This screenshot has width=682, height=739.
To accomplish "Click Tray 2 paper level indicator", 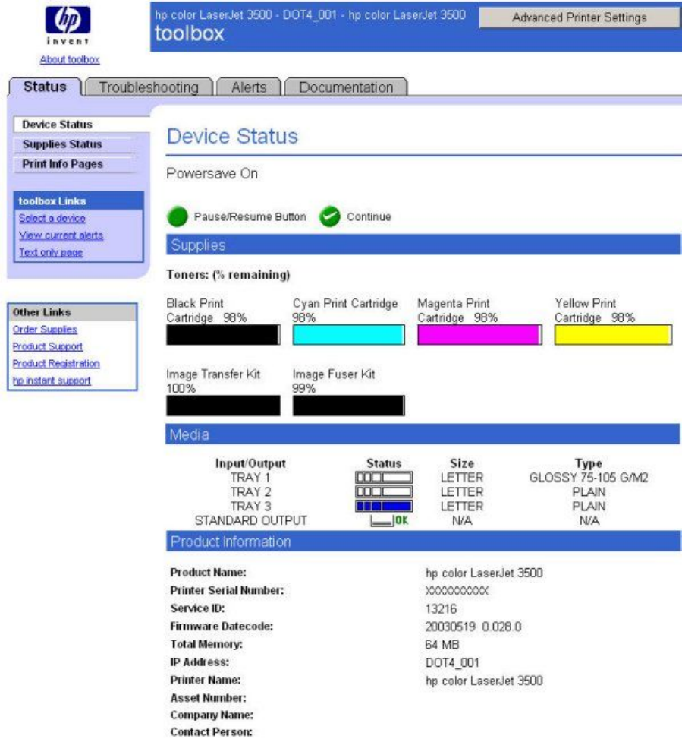I will [384, 492].
